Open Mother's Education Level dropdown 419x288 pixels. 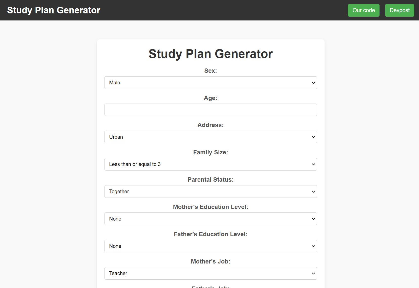click(211, 219)
